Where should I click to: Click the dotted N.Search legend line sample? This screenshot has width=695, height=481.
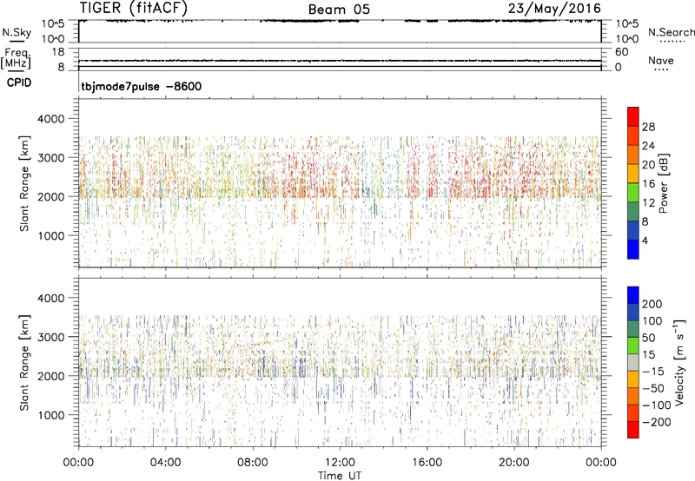672,41
